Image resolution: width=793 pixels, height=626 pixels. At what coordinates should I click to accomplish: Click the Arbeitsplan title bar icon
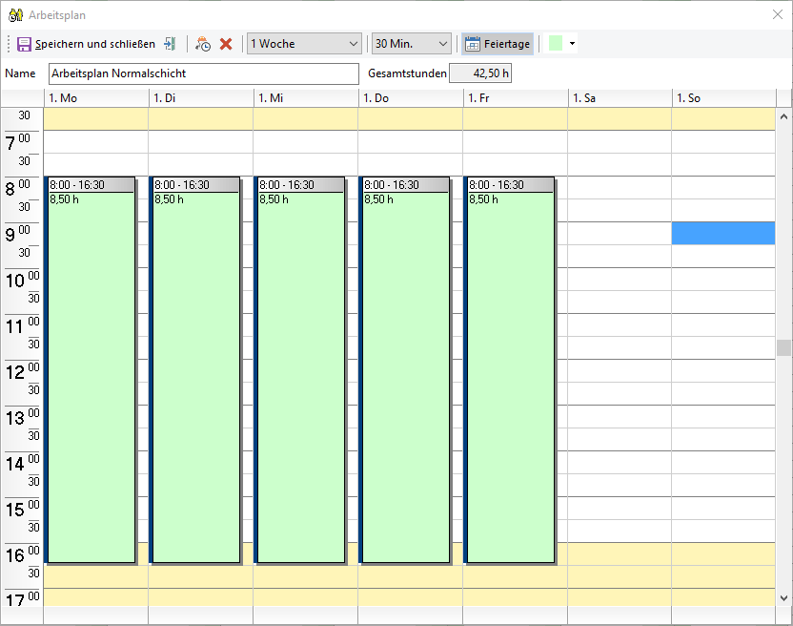tap(15, 15)
